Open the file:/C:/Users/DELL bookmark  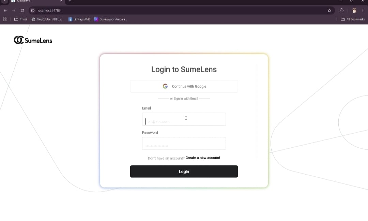(x=48, y=19)
